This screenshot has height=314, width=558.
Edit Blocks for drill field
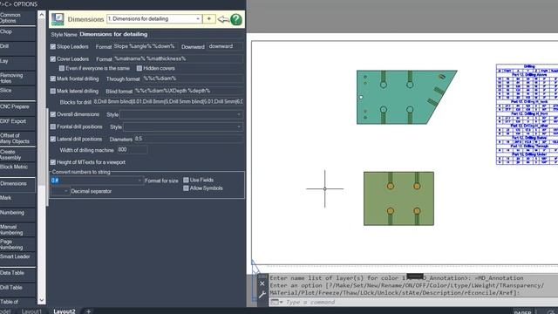pyautogui.click(x=168, y=102)
